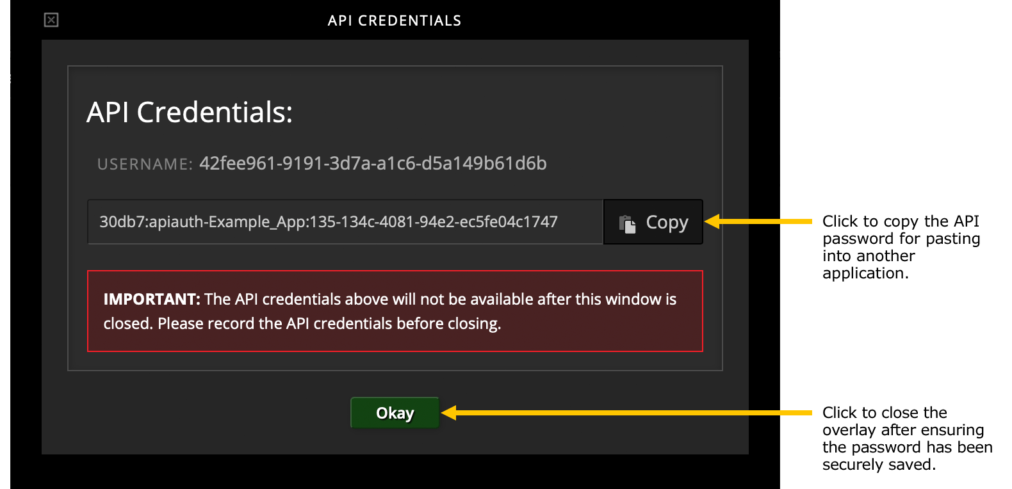Click inside the API password text field
The image size is (1012, 489).
345,222
